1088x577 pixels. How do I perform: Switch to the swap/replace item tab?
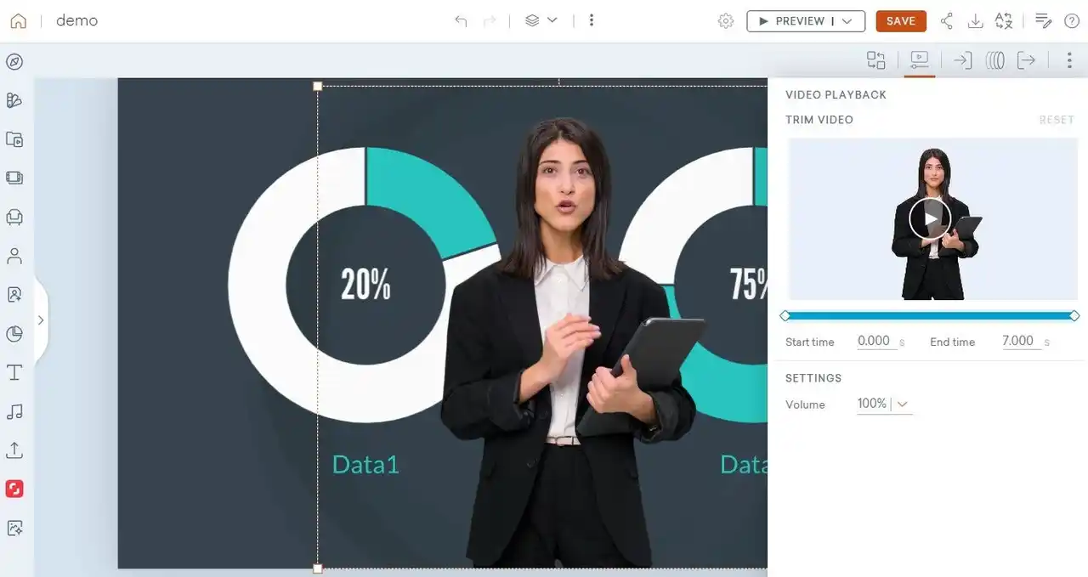(x=875, y=60)
